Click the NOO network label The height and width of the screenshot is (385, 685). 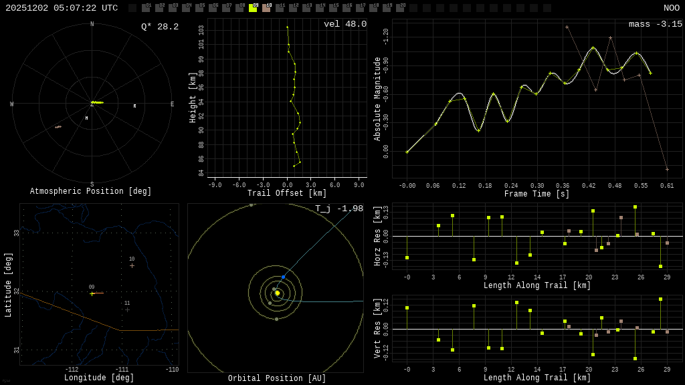pyautogui.click(x=671, y=8)
